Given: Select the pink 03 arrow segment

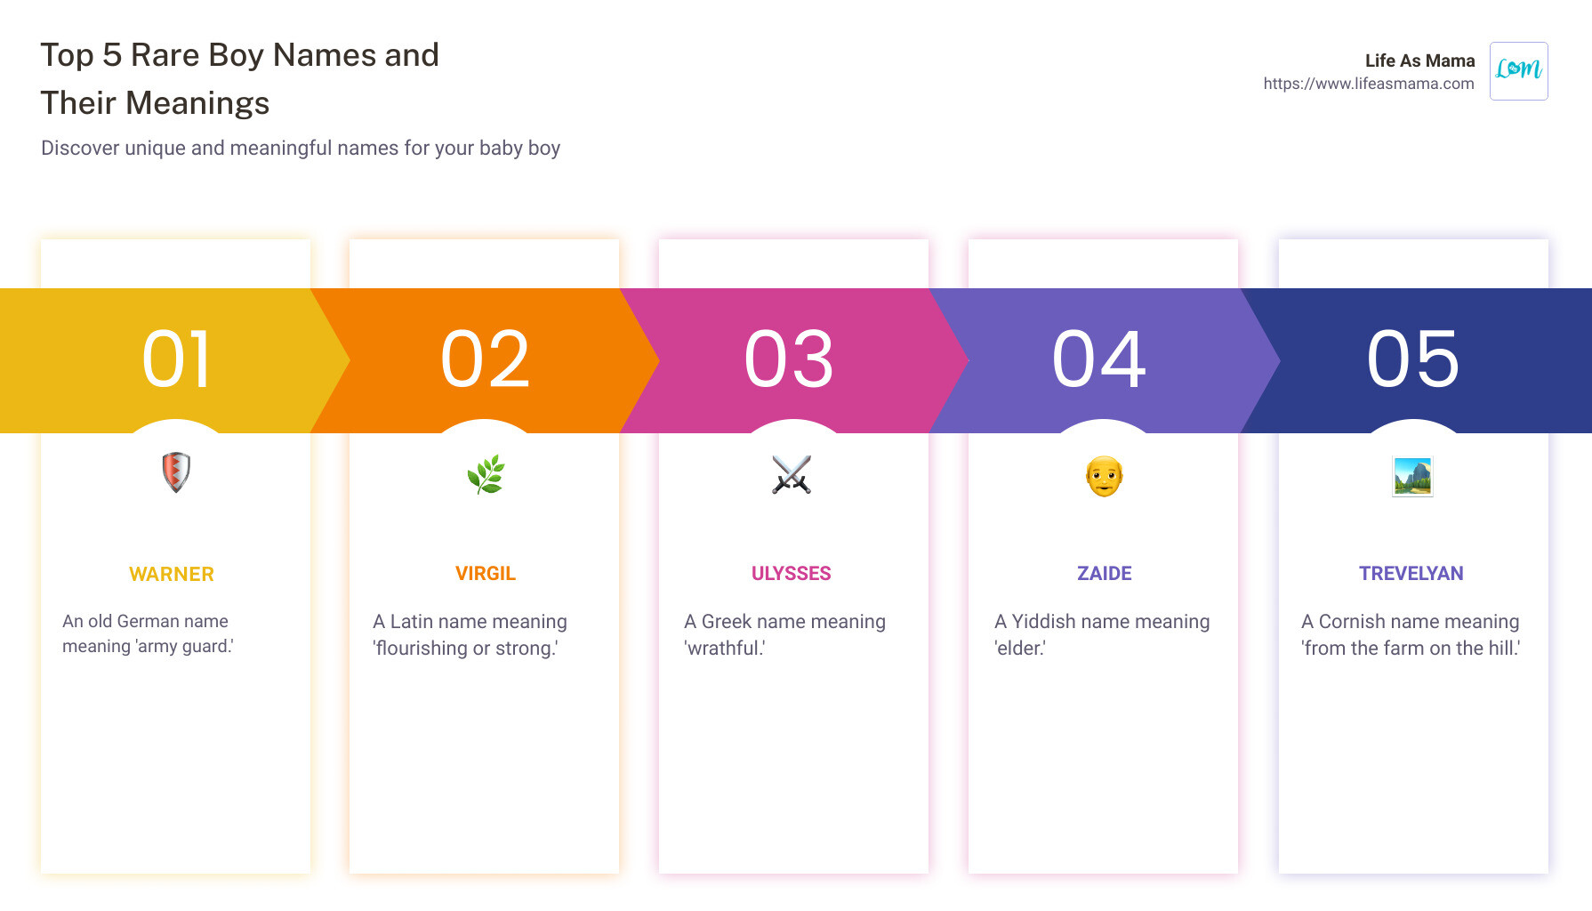Looking at the screenshot, I should (x=792, y=360).
